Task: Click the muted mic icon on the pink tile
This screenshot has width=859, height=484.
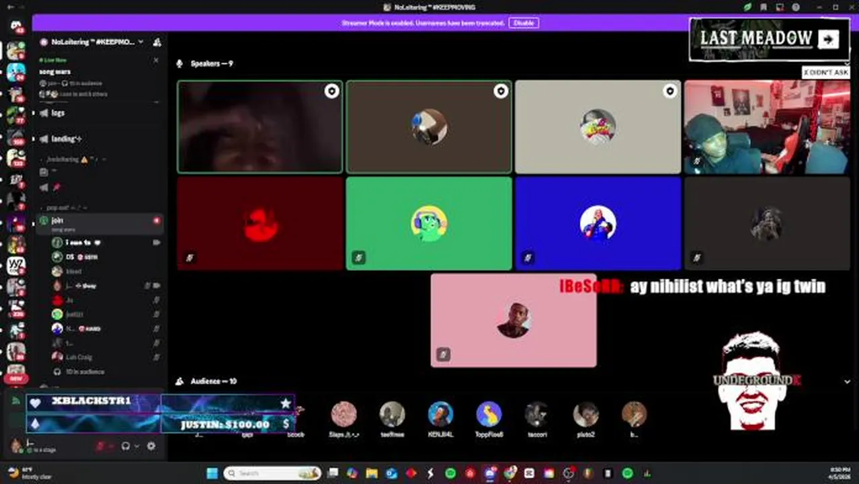Action: click(x=443, y=354)
